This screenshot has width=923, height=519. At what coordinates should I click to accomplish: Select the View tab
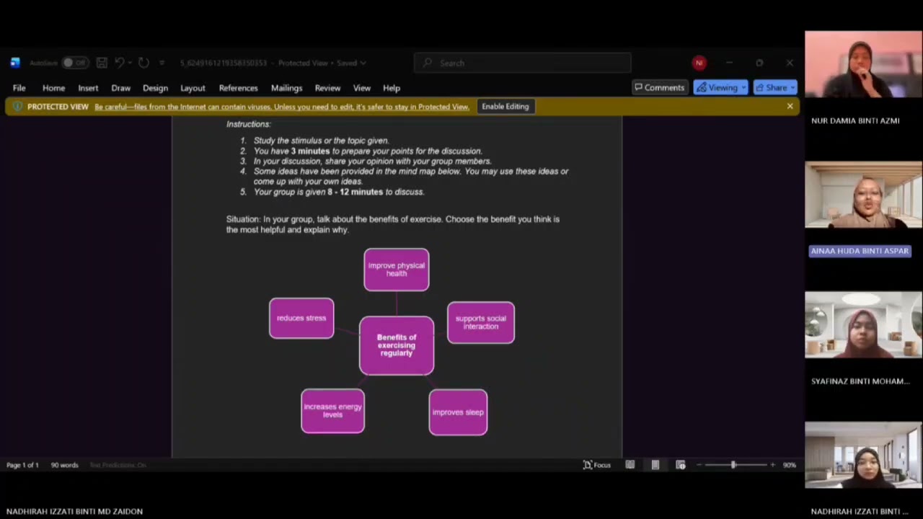point(361,88)
